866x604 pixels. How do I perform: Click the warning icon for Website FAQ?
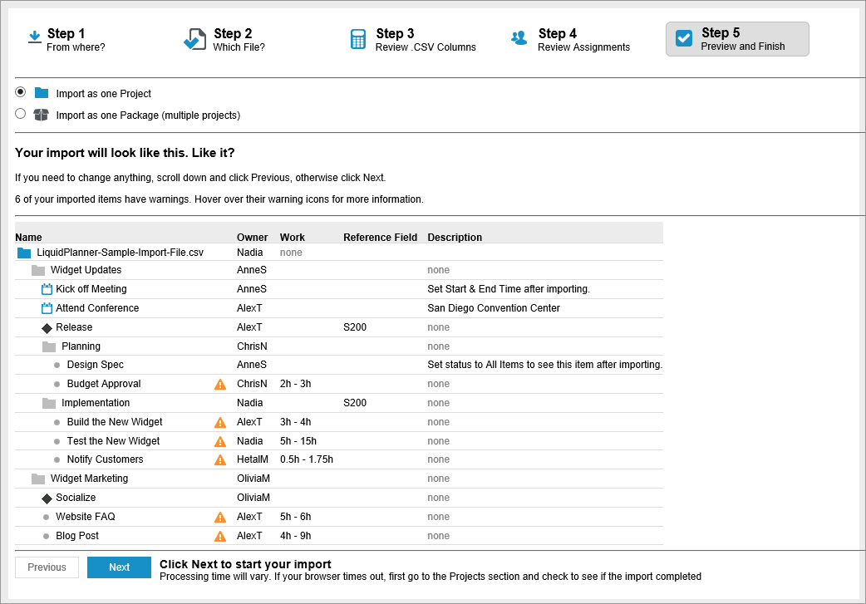220,517
